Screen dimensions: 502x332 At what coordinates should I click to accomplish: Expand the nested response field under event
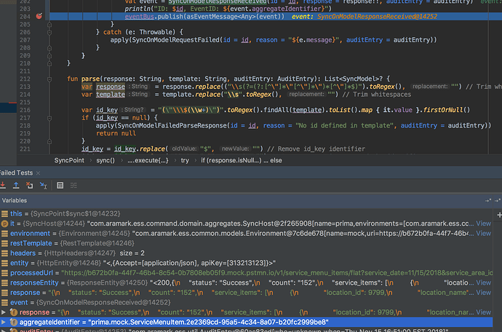(4, 312)
